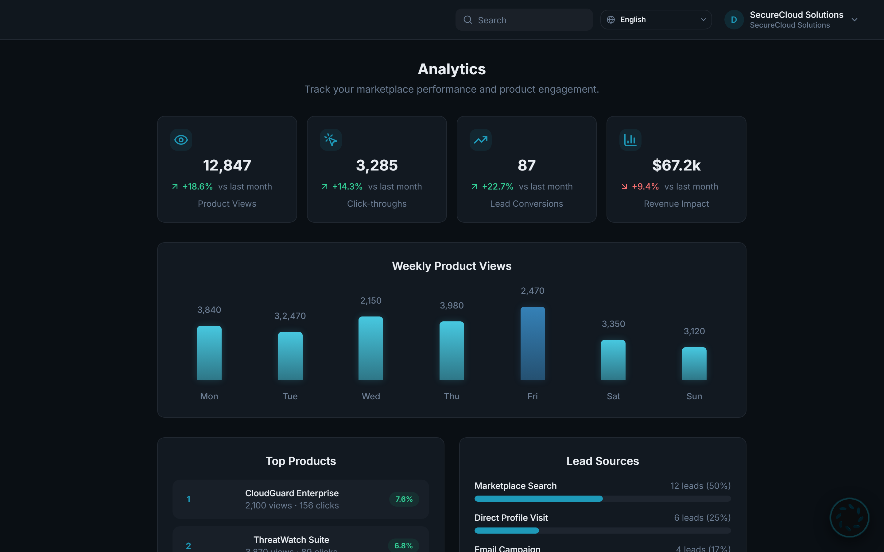The width and height of the screenshot is (884, 552).
Task: Click the globe icon in language selector
Action: coord(611,20)
